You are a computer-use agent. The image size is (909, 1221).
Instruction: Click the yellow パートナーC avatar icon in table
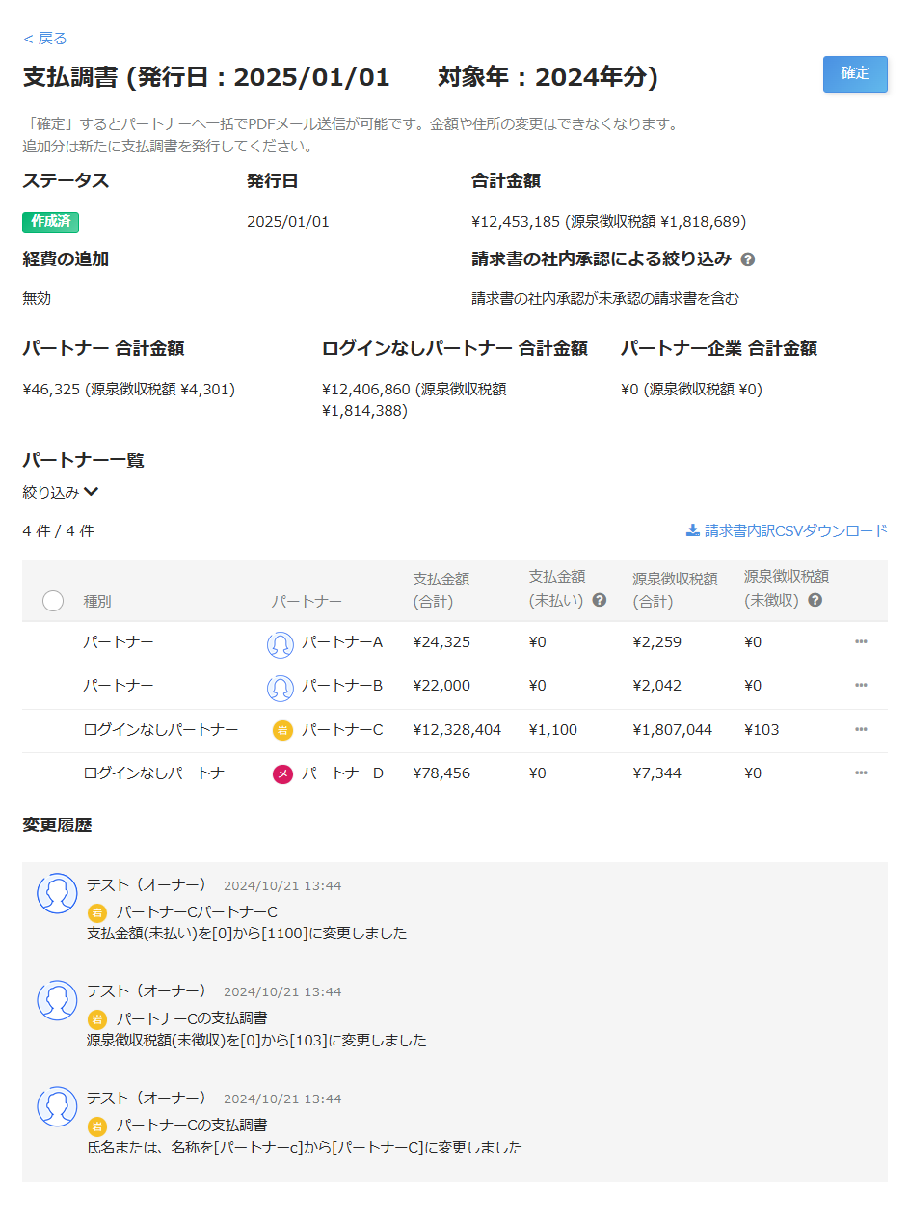[x=281, y=730]
